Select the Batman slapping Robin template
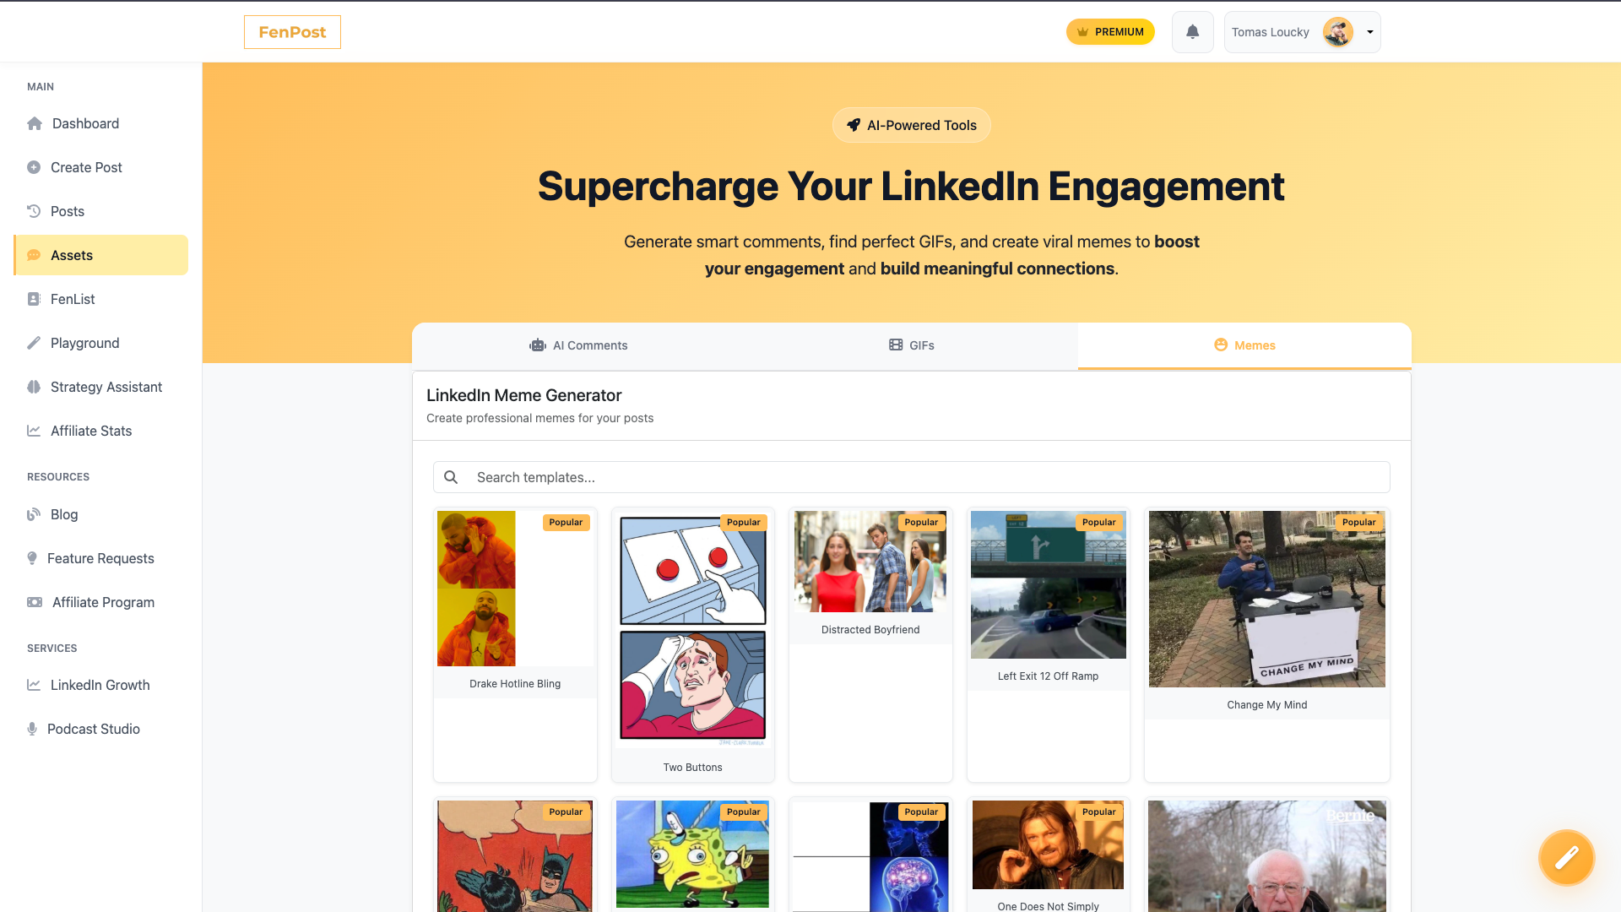Image resolution: width=1621 pixels, height=912 pixels. point(515,855)
